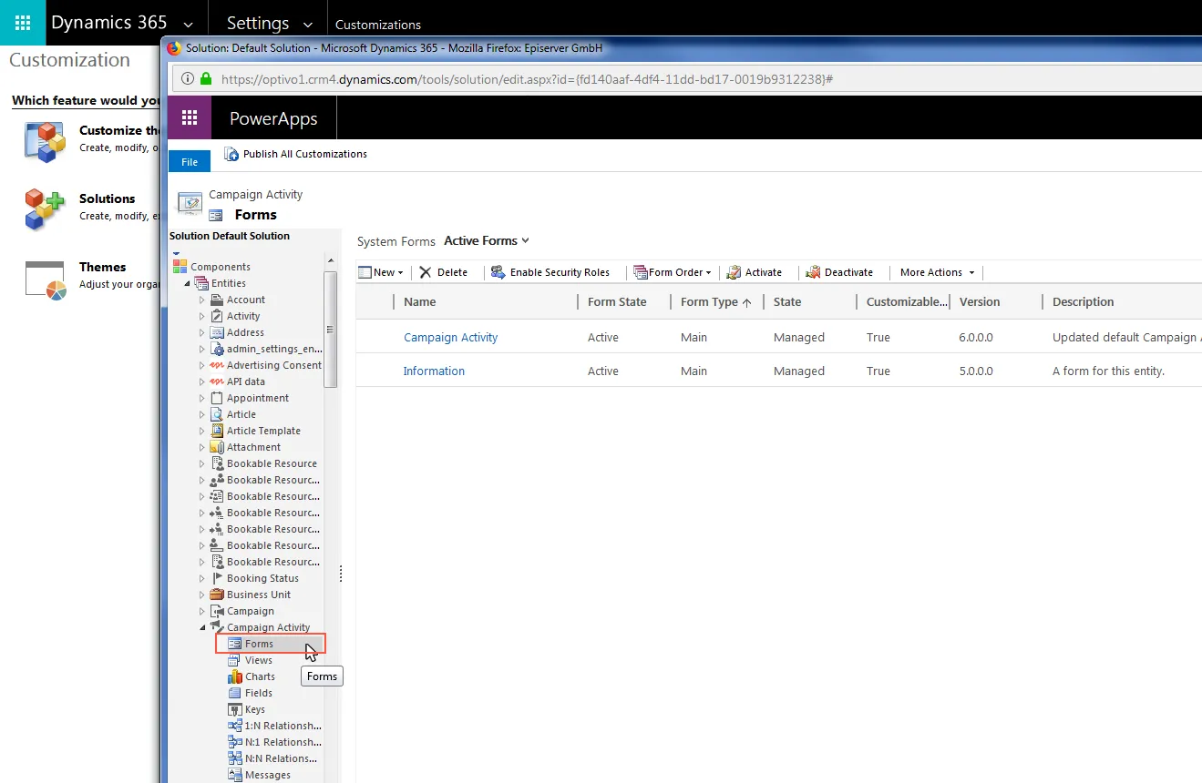The image size is (1202, 783).
Task: Open the PowerApps app launcher waffle icon
Action: (x=190, y=118)
